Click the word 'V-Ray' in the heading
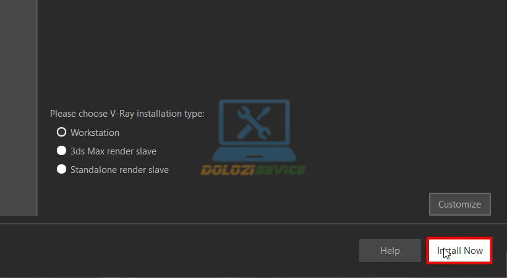 coord(122,114)
